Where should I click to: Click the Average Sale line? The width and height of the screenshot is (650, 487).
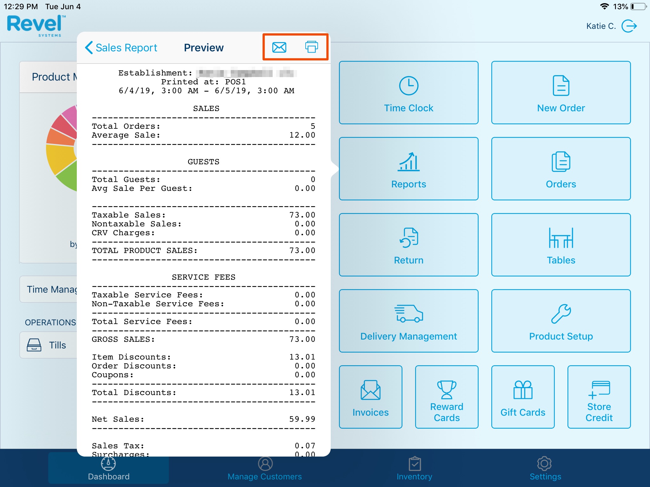[203, 135]
